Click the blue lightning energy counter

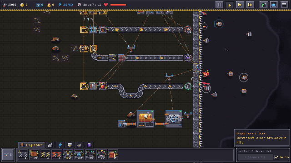click(65, 5)
